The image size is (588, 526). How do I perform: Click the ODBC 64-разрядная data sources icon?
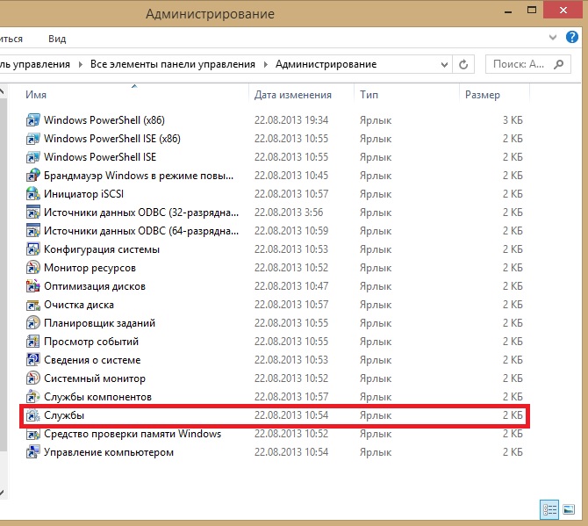[x=33, y=231]
